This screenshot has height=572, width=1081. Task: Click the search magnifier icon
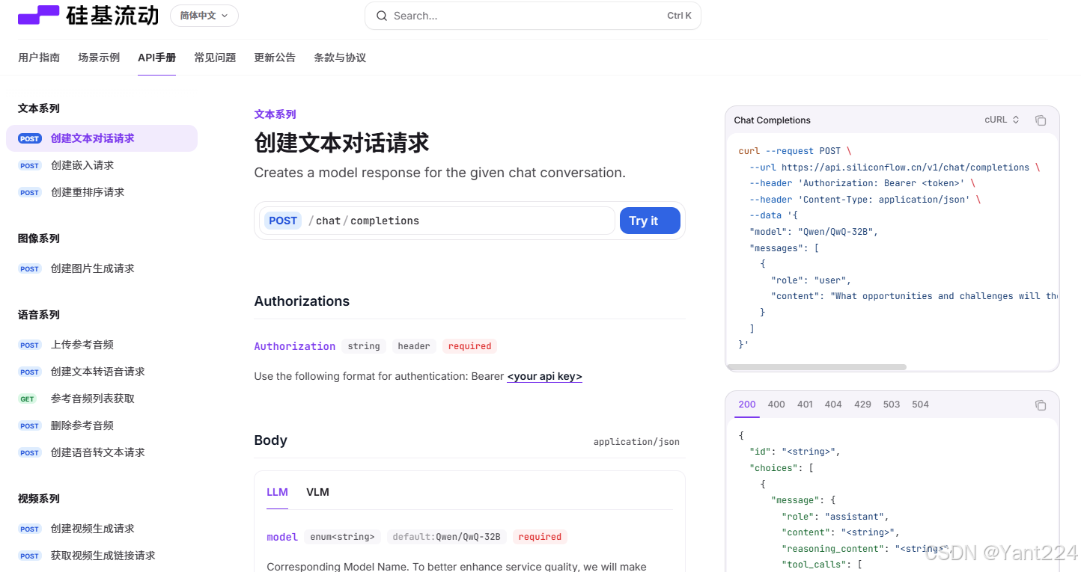coord(382,16)
